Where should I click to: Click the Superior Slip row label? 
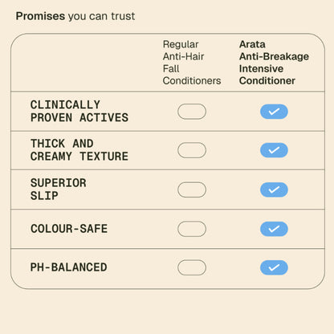pos(59,189)
